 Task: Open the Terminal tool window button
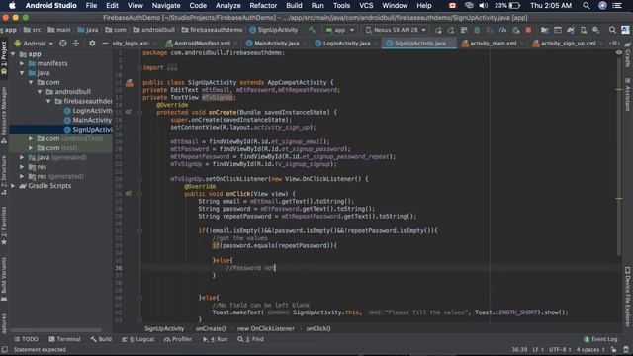pos(64,339)
